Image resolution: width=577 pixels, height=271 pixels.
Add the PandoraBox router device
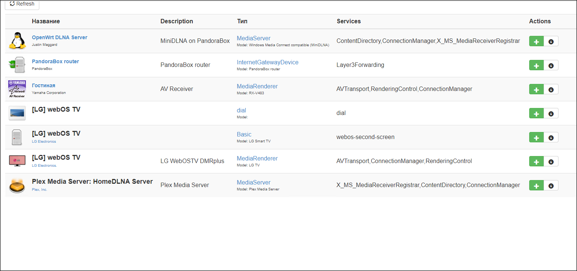(x=536, y=65)
